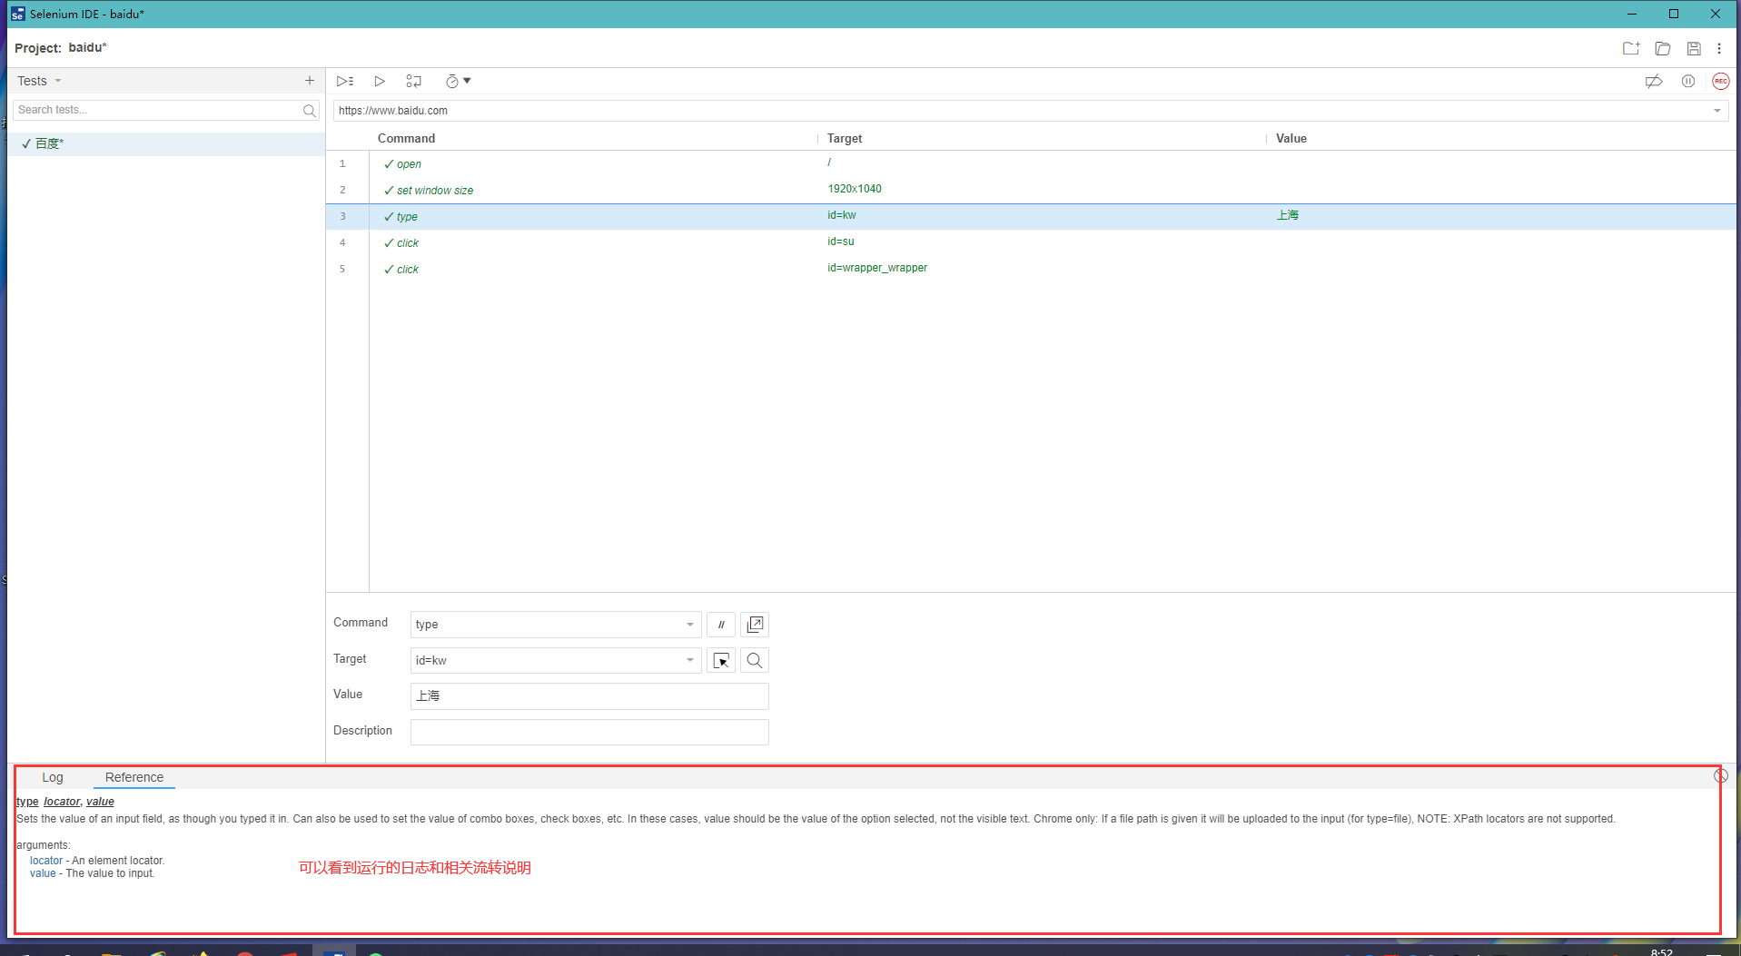Select the set window size command
The height and width of the screenshot is (956, 1741).
point(1031,190)
